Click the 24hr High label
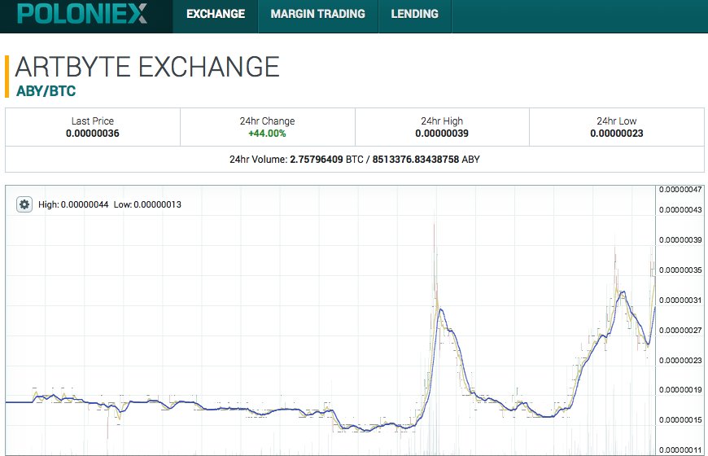This screenshot has width=708, height=456. pyautogui.click(x=442, y=121)
